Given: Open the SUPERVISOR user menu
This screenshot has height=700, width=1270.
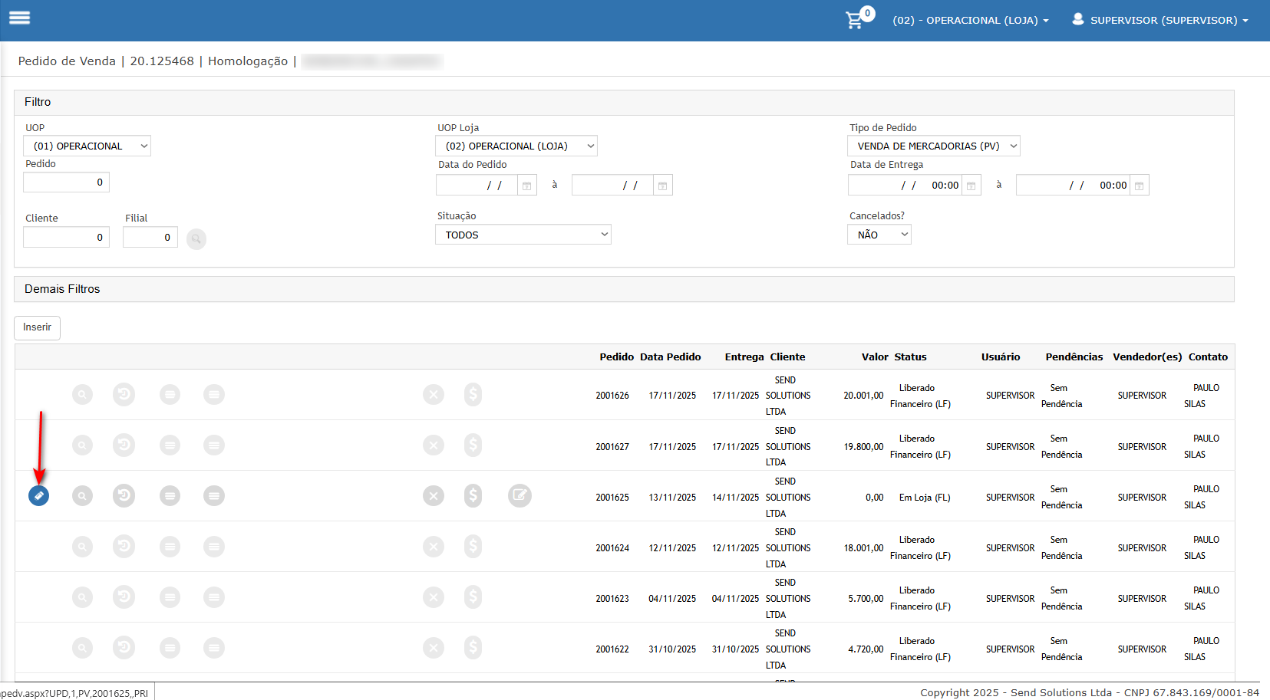Looking at the screenshot, I should [1160, 21].
